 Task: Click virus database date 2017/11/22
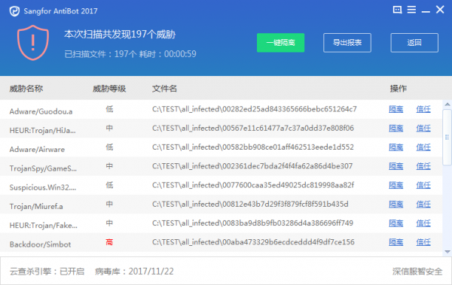pyautogui.click(x=151, y=271)
